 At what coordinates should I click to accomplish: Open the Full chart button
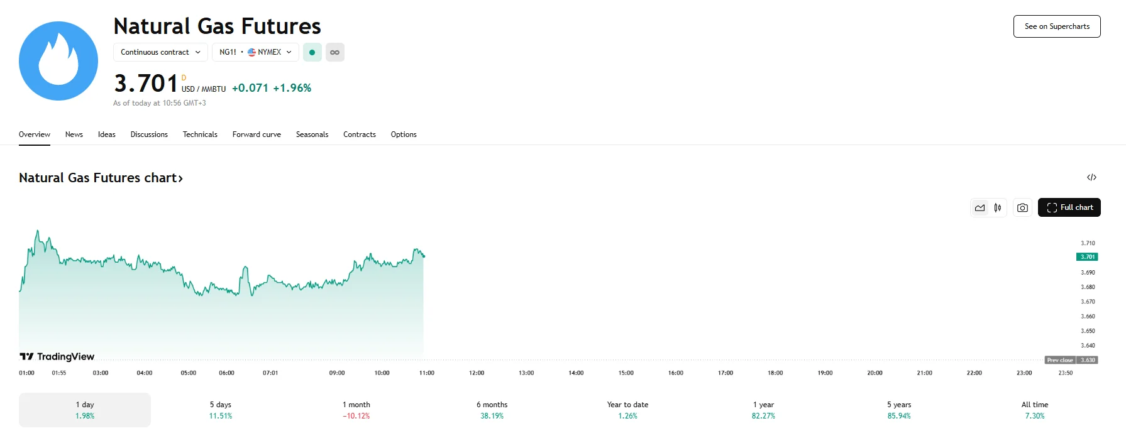[1069, 207]
